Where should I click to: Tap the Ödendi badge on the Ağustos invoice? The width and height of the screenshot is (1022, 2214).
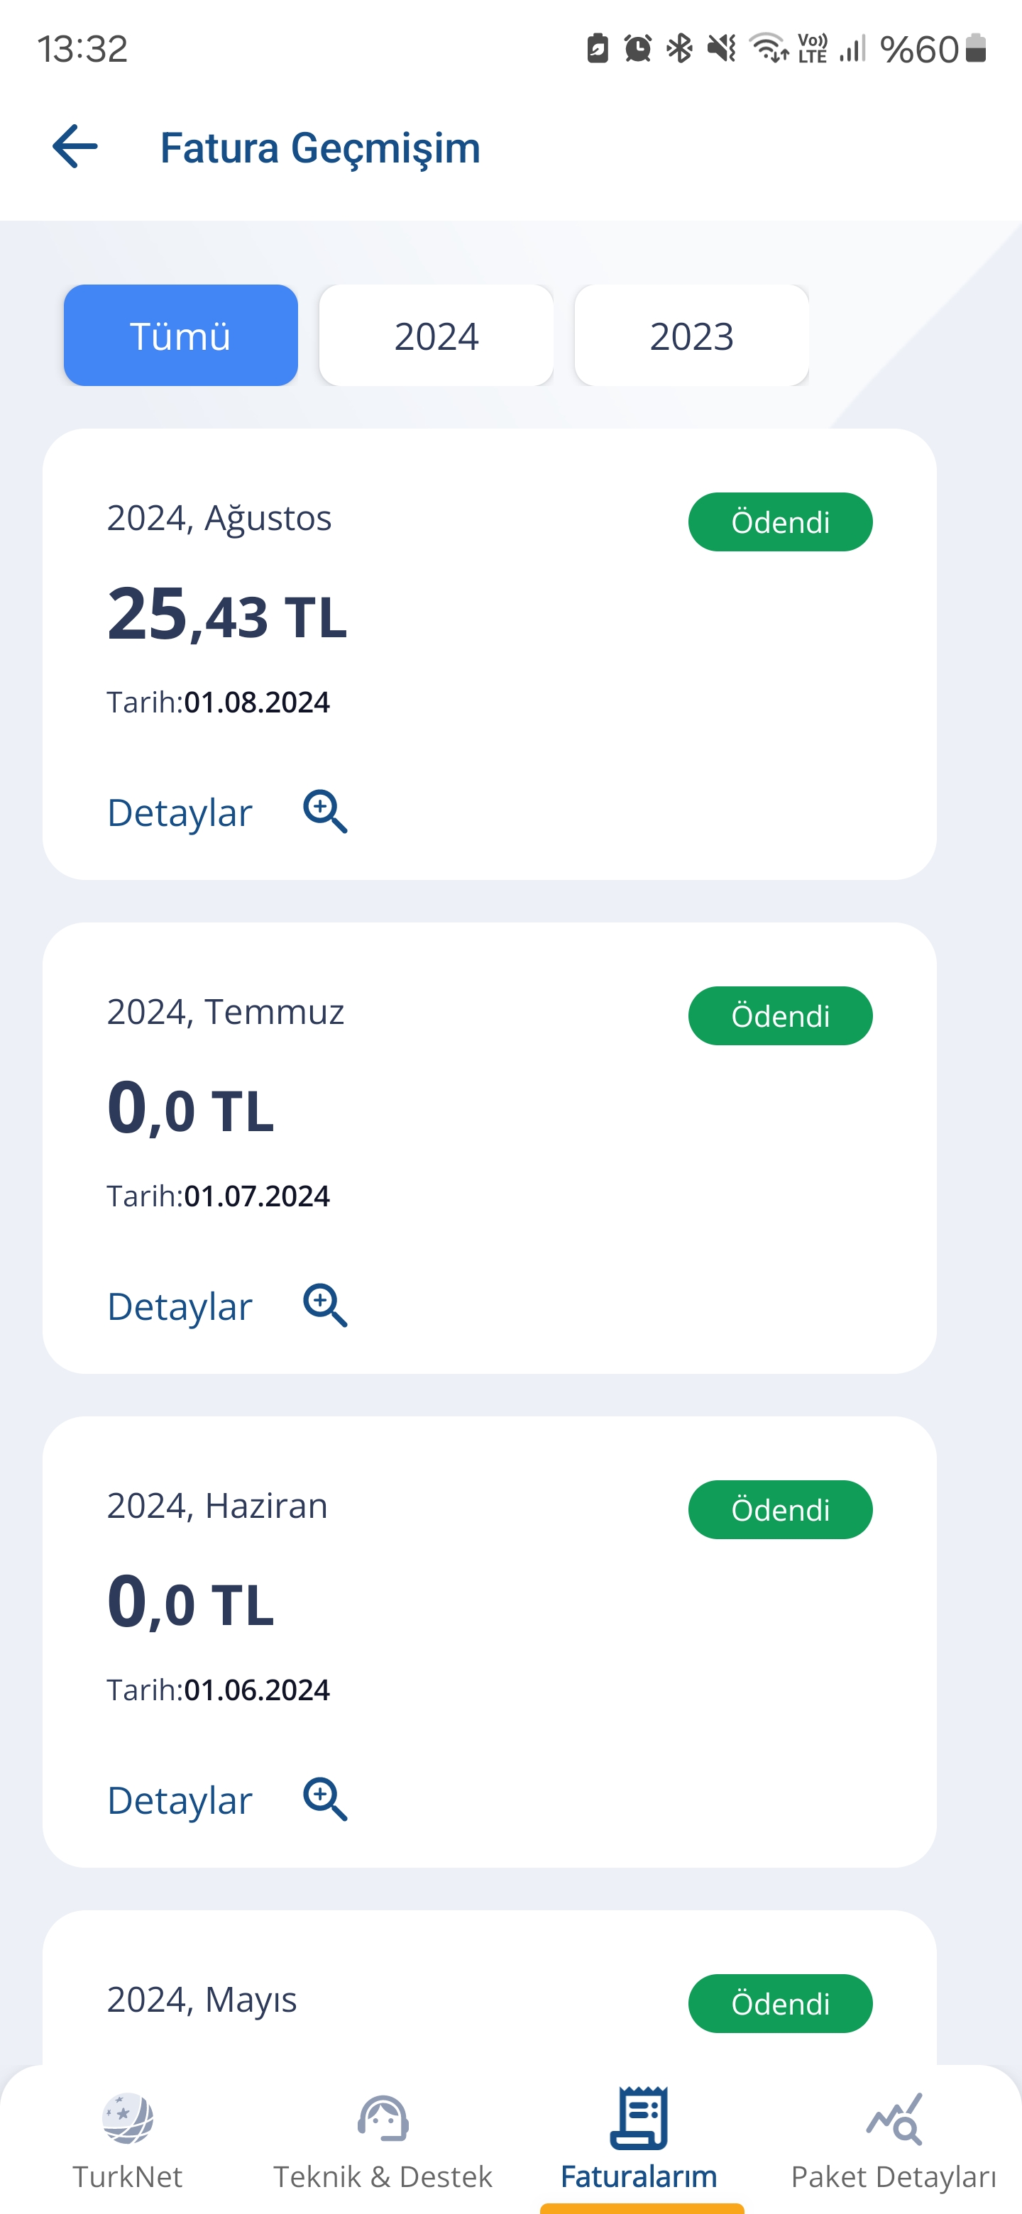pos(781,522)
